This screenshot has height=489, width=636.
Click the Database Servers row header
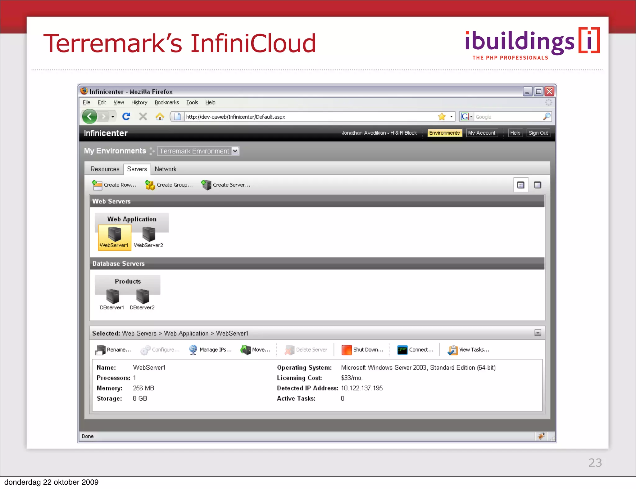click(317, 263)
